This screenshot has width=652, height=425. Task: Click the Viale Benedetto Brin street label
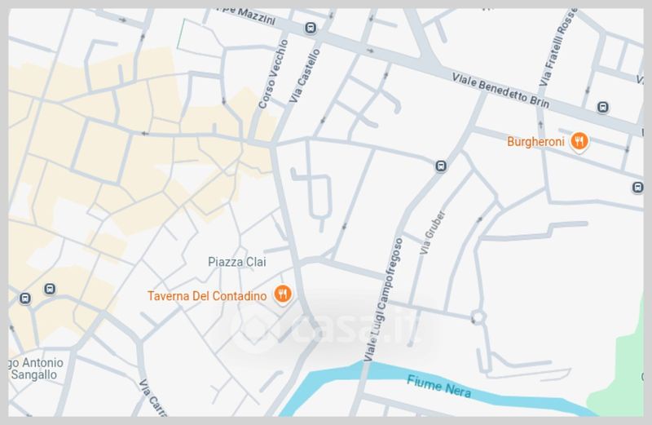coord(500,91)
